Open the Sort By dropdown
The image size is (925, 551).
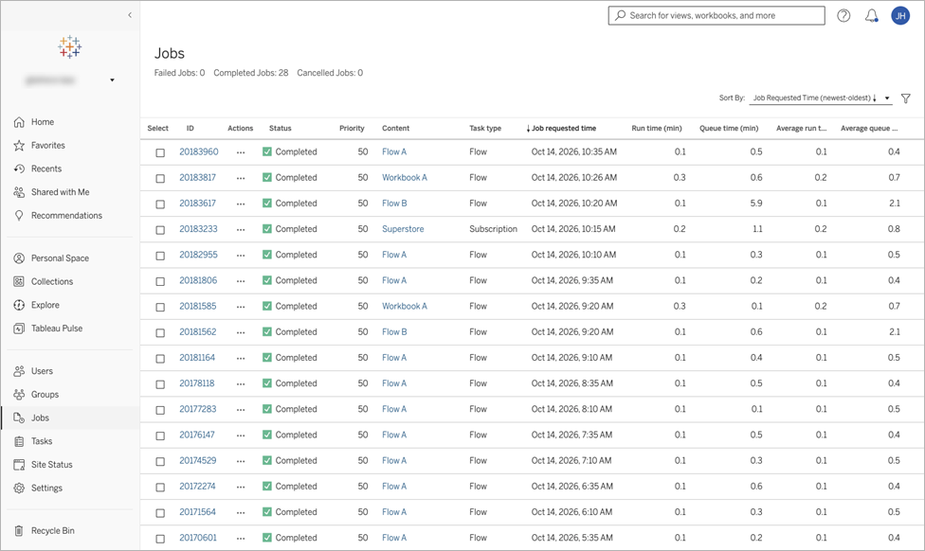[820, 98]
